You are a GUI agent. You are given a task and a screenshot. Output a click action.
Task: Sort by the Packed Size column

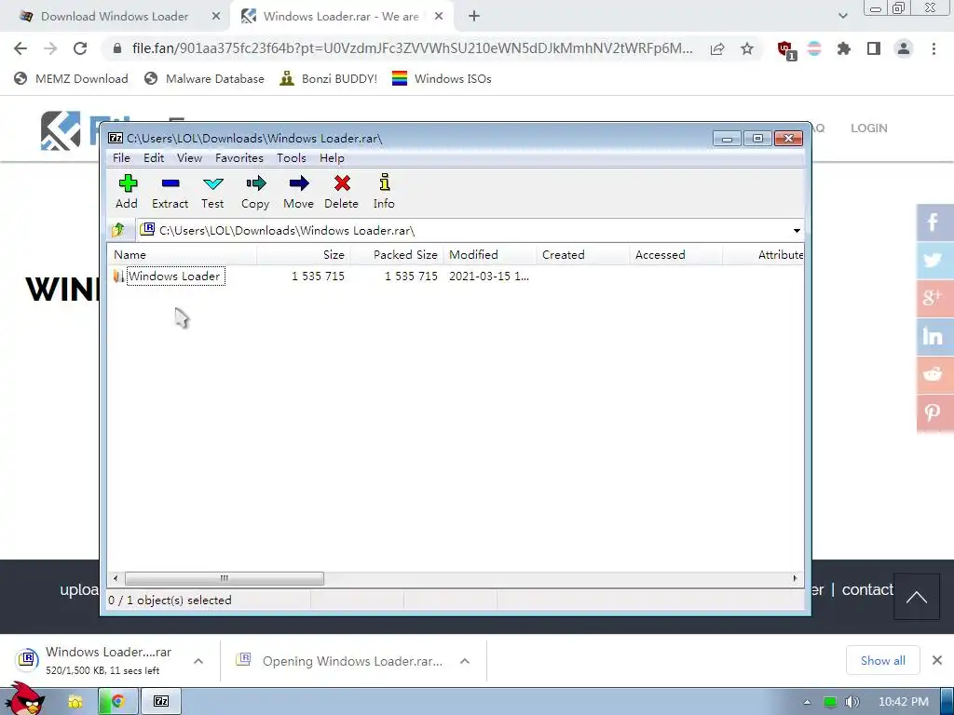(397, 255)
